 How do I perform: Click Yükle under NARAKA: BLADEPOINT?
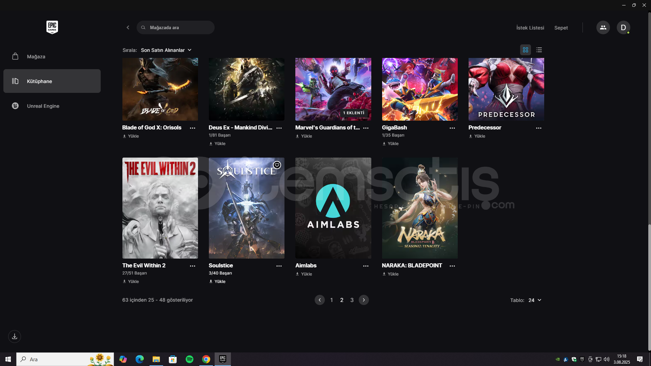[391, 274]
